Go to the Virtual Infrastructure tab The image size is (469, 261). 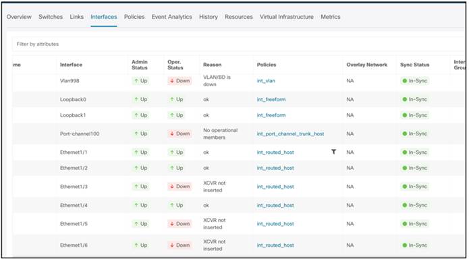287,17
